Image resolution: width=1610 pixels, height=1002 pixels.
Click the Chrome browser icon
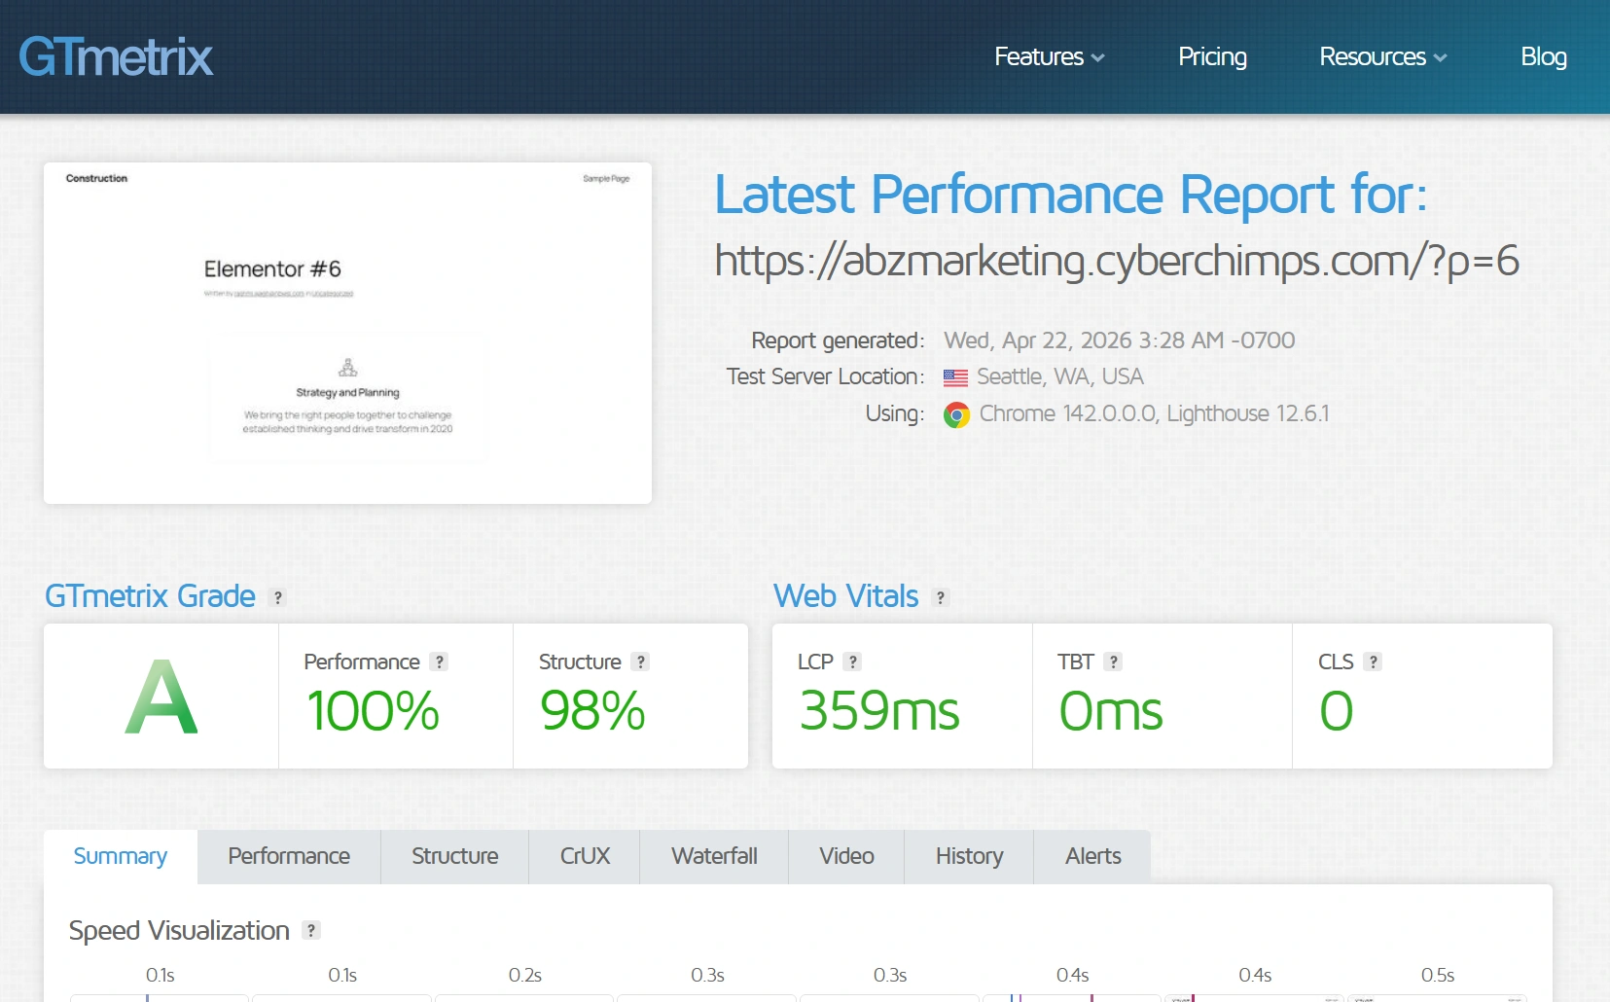pos(957,415)
